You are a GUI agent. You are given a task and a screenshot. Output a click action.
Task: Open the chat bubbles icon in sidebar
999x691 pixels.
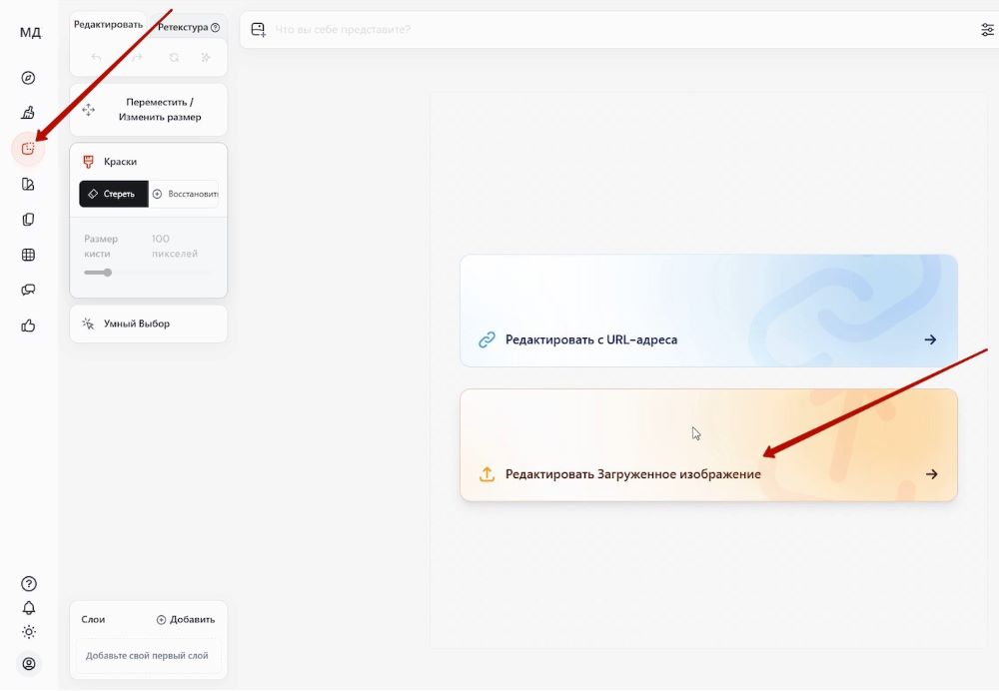tap(29, 290)
